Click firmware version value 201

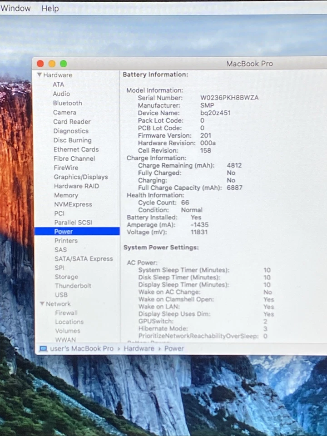[206, 135]
